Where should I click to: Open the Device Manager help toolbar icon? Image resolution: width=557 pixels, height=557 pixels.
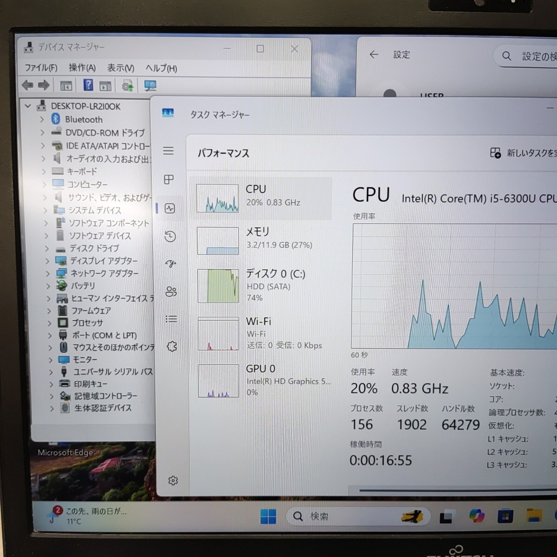[x=88, y=85]
